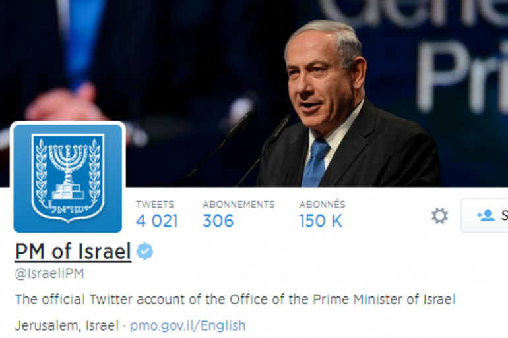Select the Tweets tab label
Screen dimensions: 508x338
[155, 204]
